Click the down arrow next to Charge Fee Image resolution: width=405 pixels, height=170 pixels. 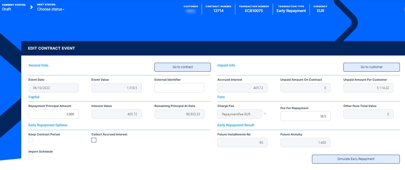pos(265,113)
